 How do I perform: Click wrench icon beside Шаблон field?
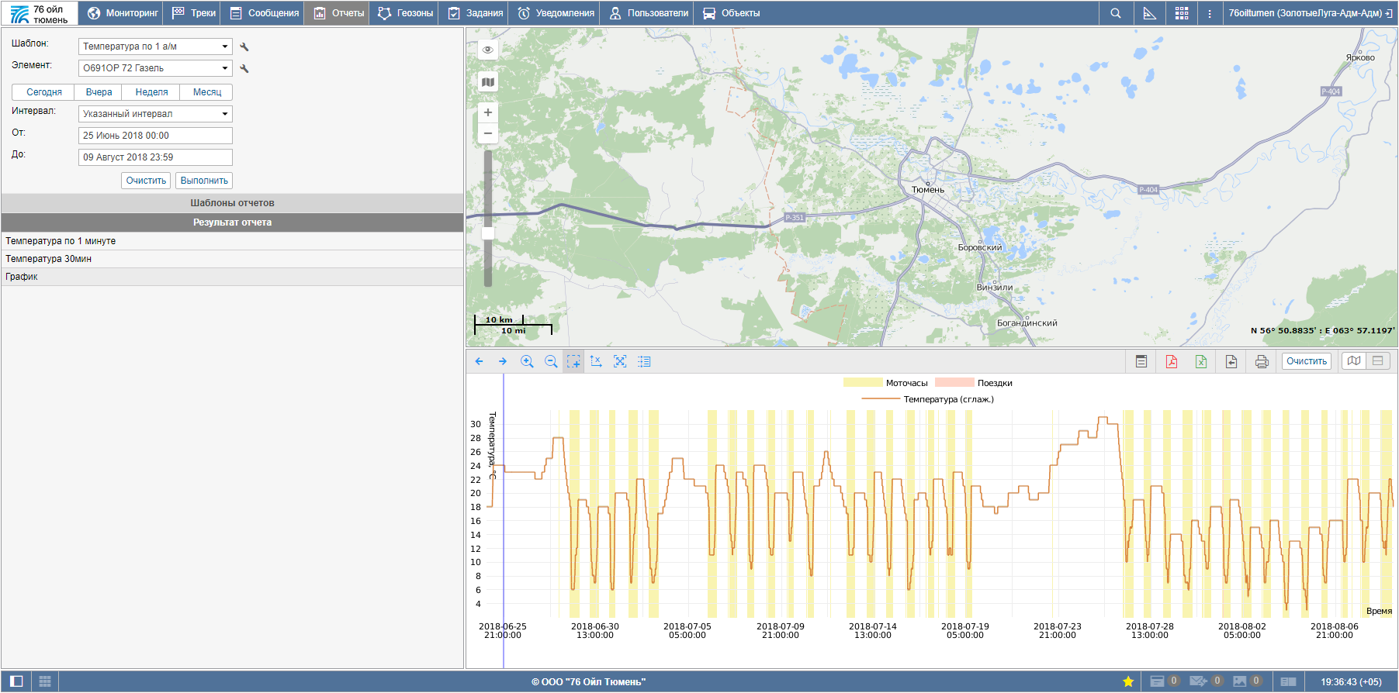244,47
